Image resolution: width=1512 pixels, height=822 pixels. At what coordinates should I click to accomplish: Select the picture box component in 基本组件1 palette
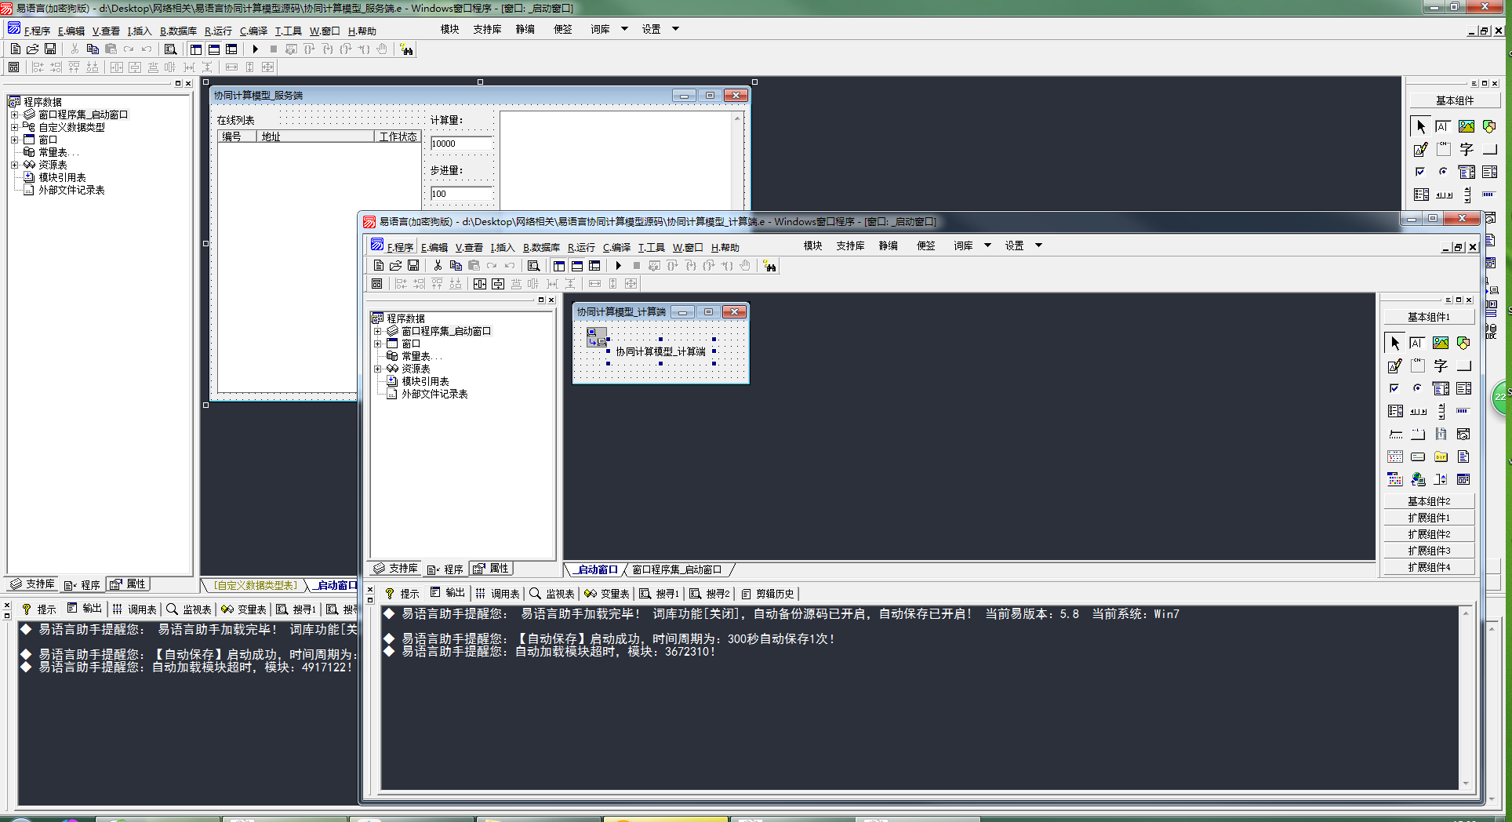click(1441, 344)
